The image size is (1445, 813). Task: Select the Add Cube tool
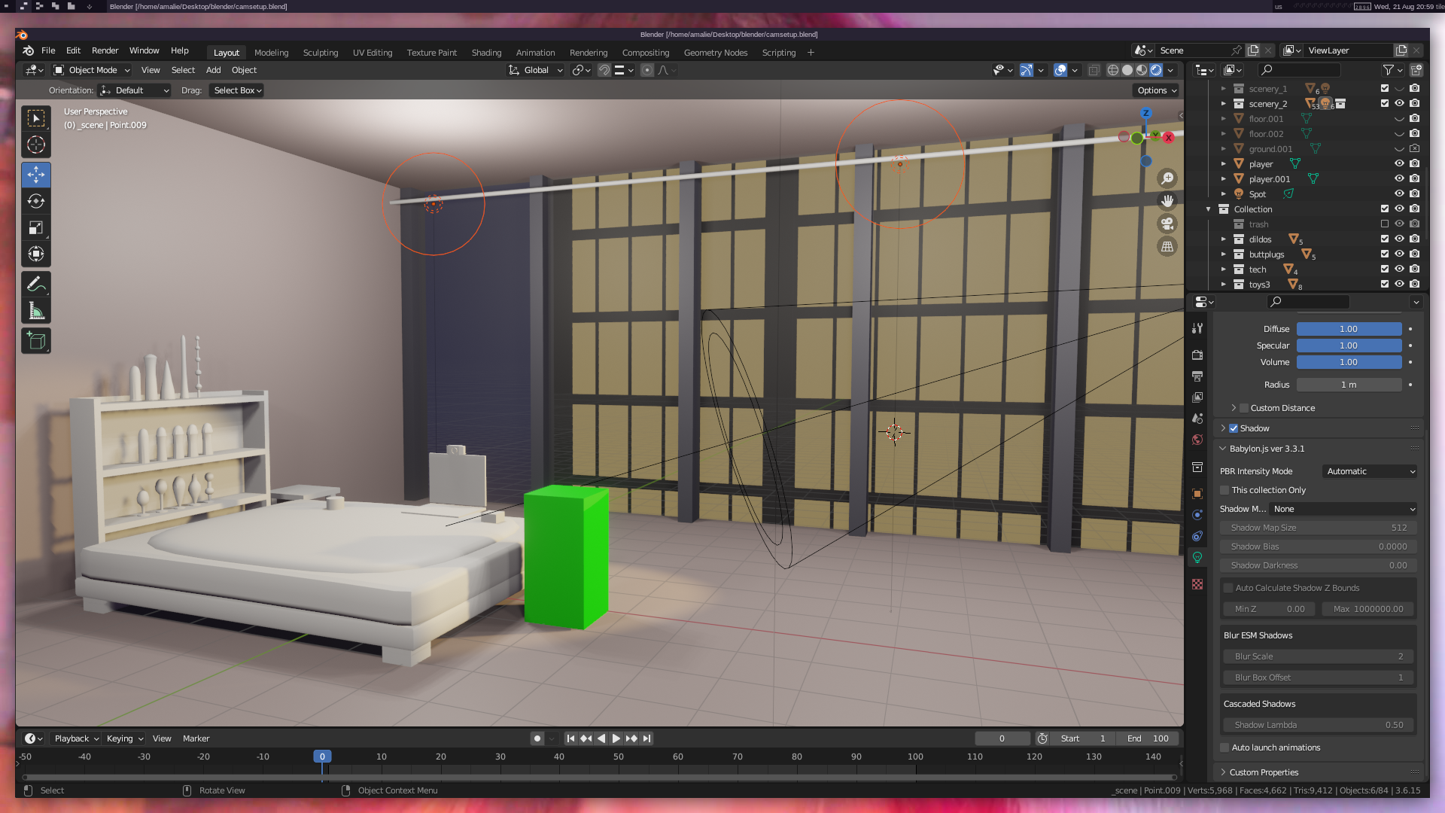(x=35, y=341)
